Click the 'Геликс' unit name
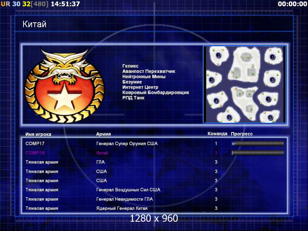308x231 pixels. click(131, 66)
